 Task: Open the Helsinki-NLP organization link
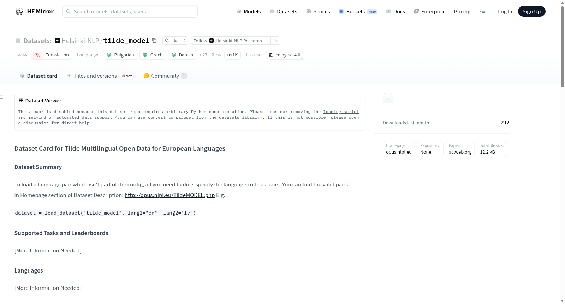tap(80, 41)
